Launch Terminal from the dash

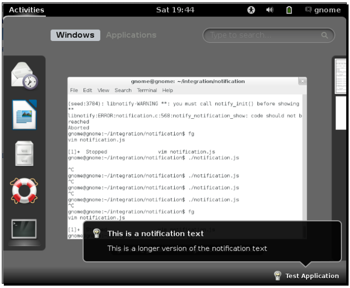click(24, 230)
